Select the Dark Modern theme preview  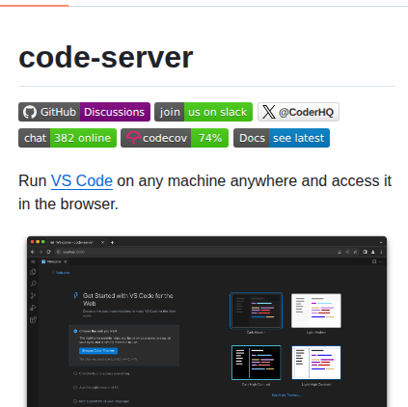point(257,311)
